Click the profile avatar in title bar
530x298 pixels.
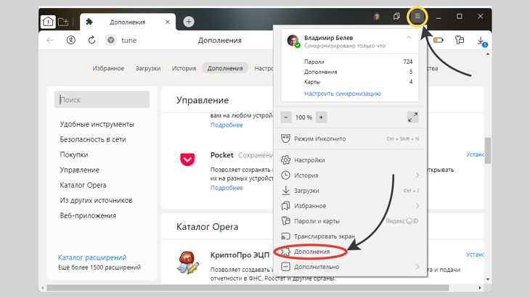click(377, 17)
